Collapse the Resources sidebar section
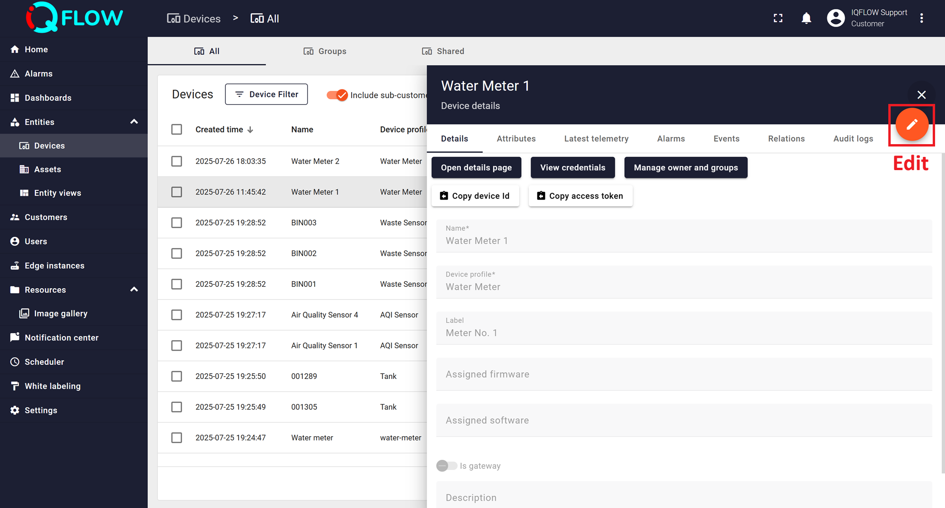This screenshot has height=508, width=945. pos(134,290)
